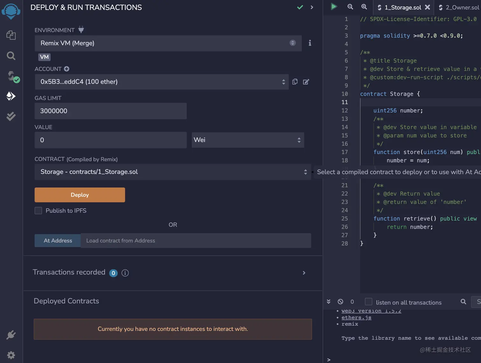Click the pending transactions count 0 in terminal
The image size is (481, 363).
[352, 302]
